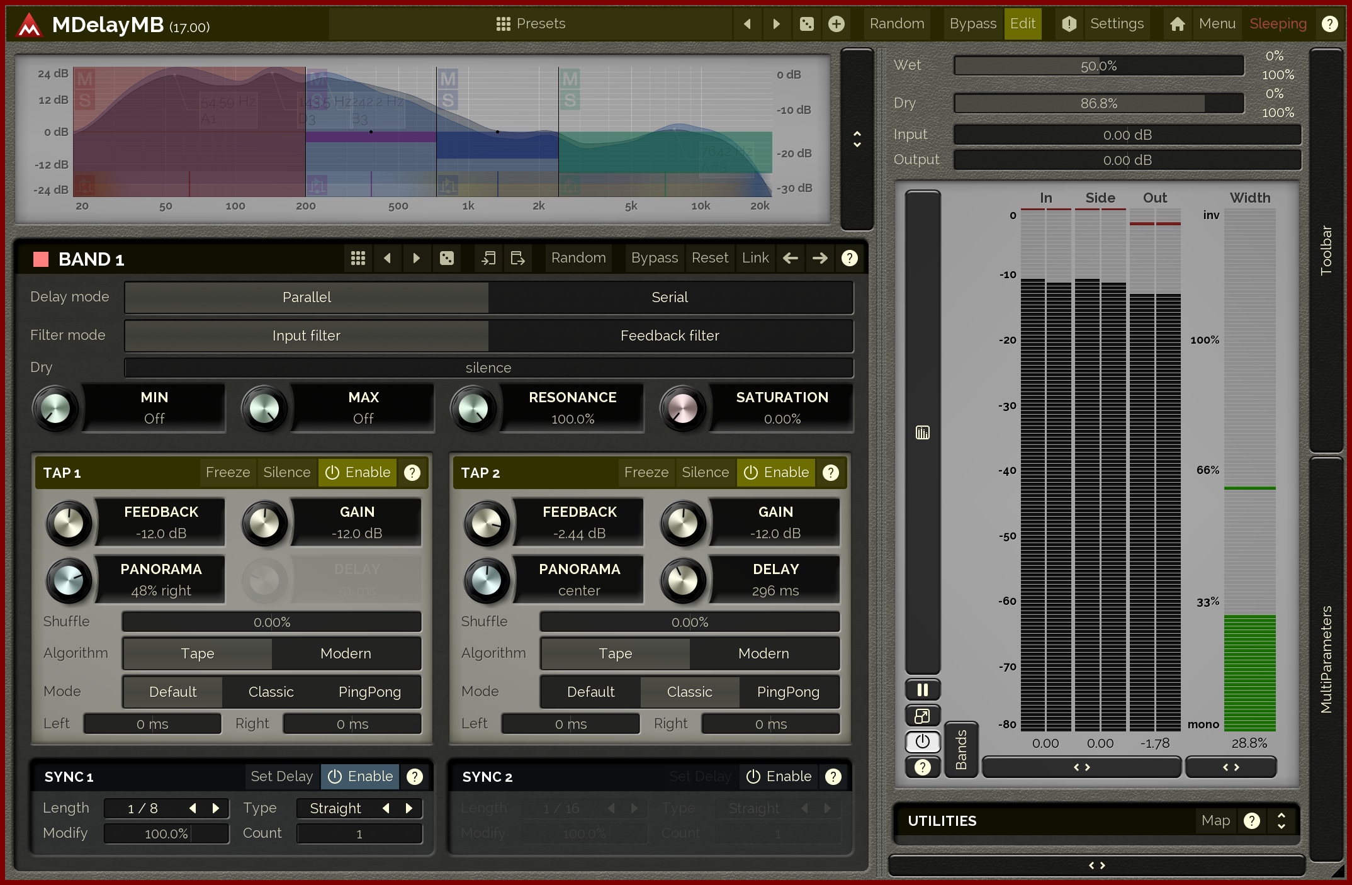
Task: Click the plus add preset icon
Action: [x=836, y=24]
